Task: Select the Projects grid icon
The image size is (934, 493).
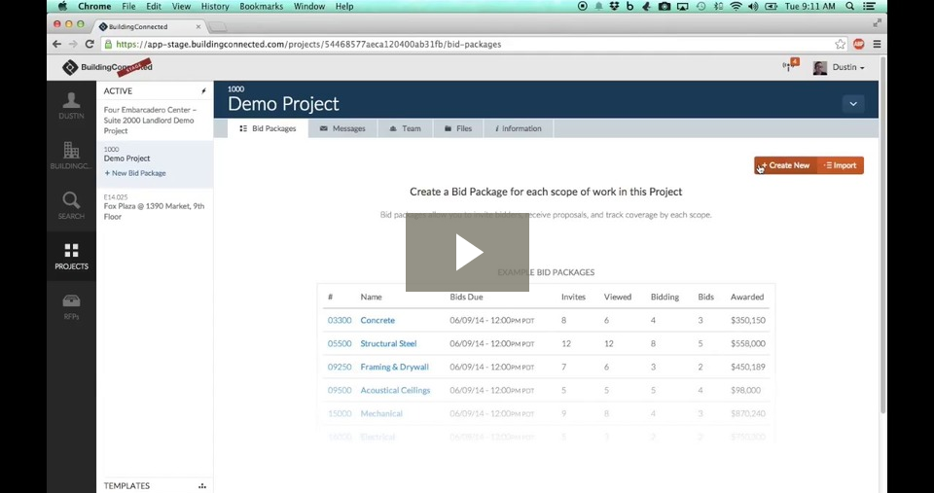Action: (71, 256)
